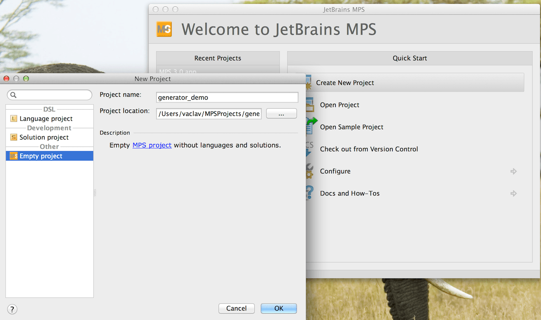The width and height of the screenshot is (541, 320).
Task: Select Solution project template
Action: tap(44, 137)
